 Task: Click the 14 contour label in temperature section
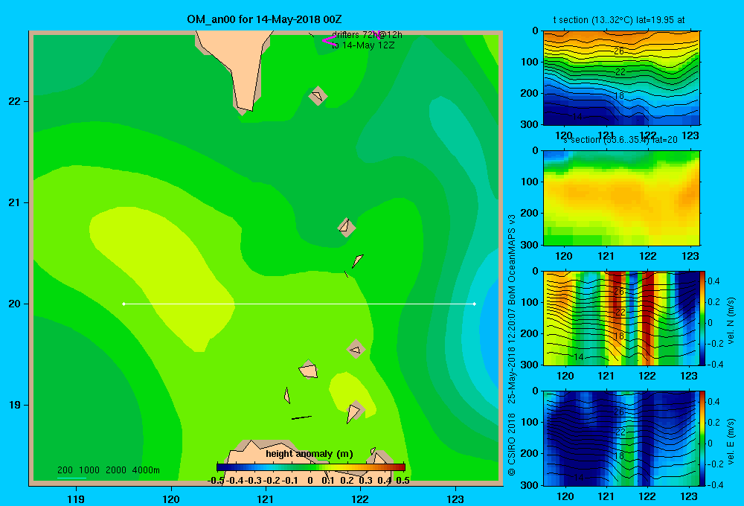point(577,117)
